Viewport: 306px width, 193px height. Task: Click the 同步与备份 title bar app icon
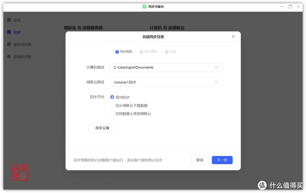tap(144, 6)
